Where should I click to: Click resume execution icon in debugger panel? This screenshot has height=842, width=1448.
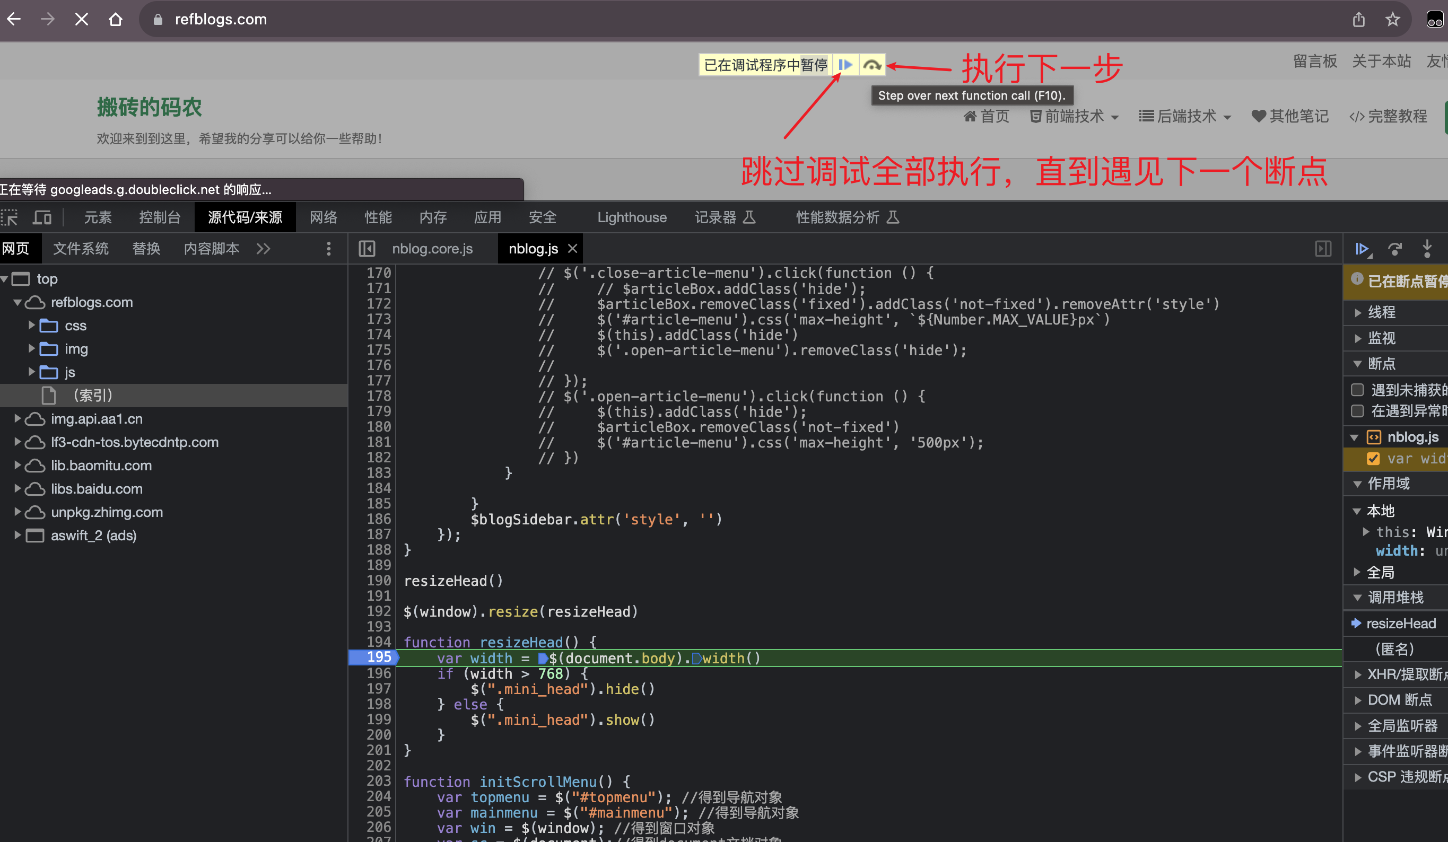point(1363,249)
